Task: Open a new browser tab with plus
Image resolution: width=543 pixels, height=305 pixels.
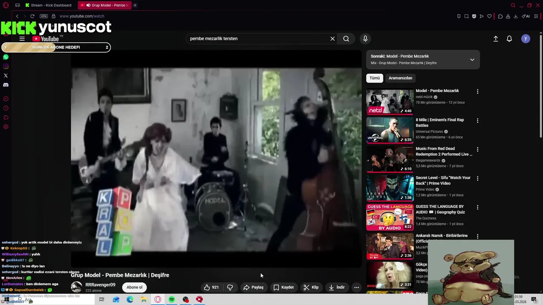Action: 135,5
